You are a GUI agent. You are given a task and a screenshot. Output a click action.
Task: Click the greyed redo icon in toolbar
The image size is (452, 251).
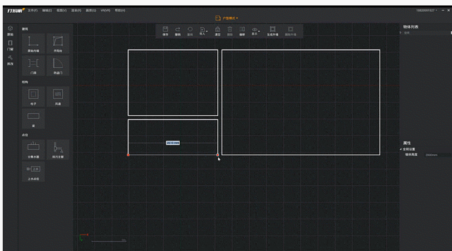190,31
